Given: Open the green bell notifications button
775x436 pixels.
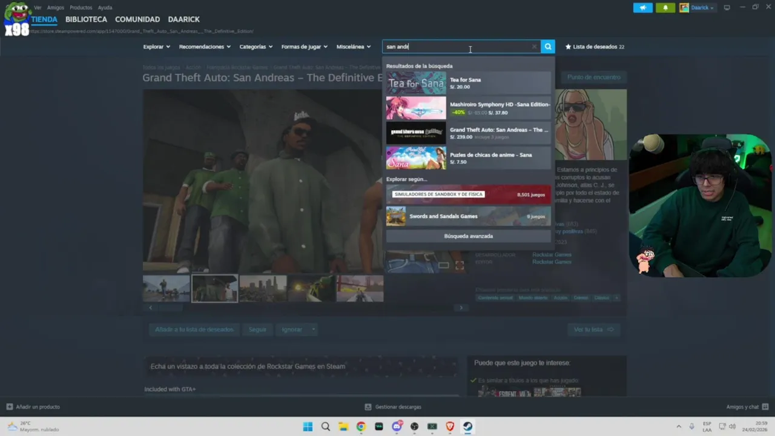Looking at the screenshot, I should point(665,8).
